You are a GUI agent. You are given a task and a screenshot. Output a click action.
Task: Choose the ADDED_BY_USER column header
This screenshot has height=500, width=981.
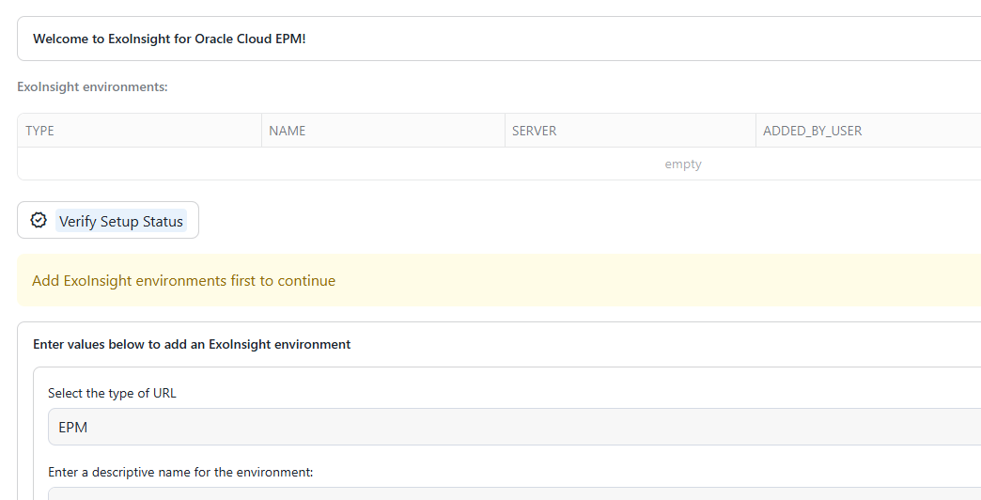click(812, 131)
